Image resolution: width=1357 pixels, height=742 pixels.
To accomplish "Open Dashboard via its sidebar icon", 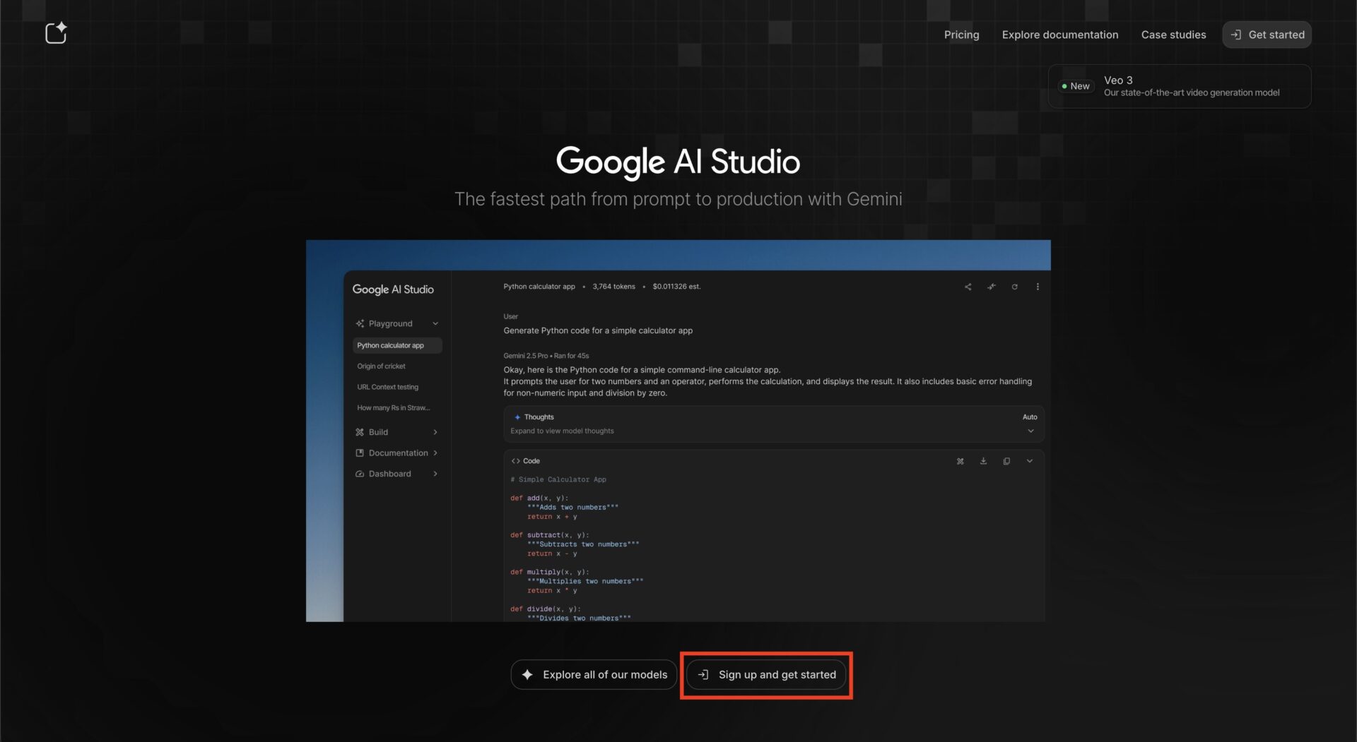I will (360, 474).
